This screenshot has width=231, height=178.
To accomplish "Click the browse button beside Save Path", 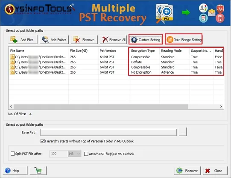I will [183, 132].
